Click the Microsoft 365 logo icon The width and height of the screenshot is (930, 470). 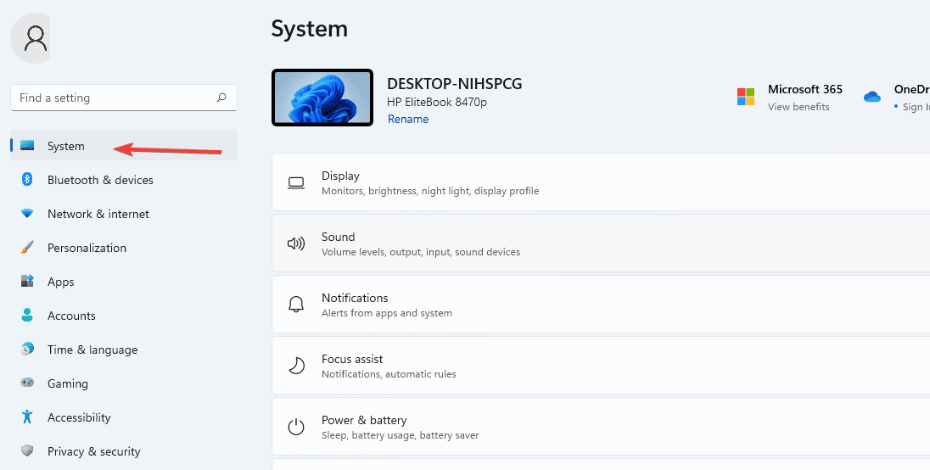tap(746, 97)
